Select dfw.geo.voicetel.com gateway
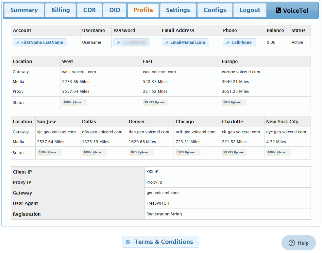The height and width of the screenshot is (253, 322). (102, 132)
